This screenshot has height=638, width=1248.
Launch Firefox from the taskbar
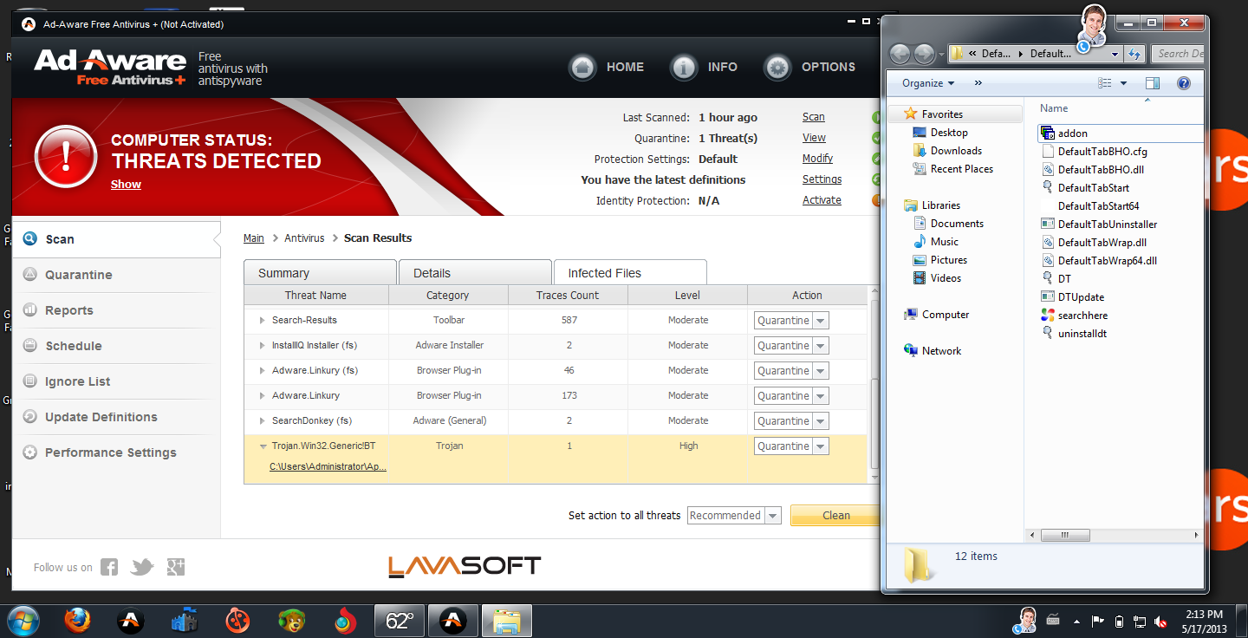tap(76, 621)
